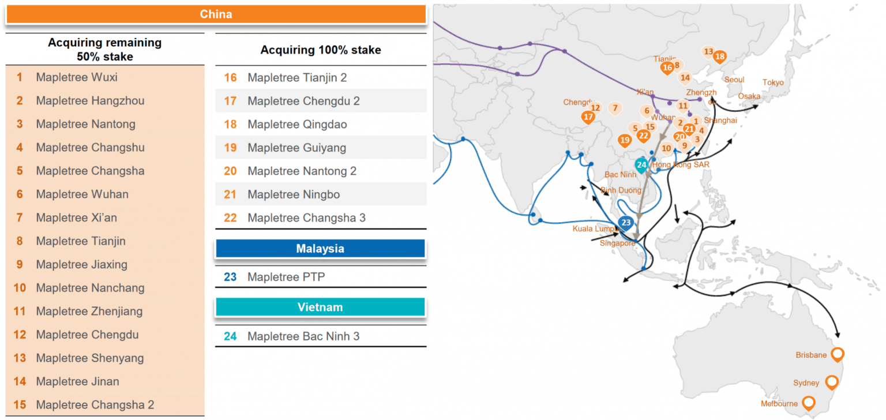Select the China header banner
The width and height of the screenshot is (886, 420).
pyautogui.click(x=216, y=14)
